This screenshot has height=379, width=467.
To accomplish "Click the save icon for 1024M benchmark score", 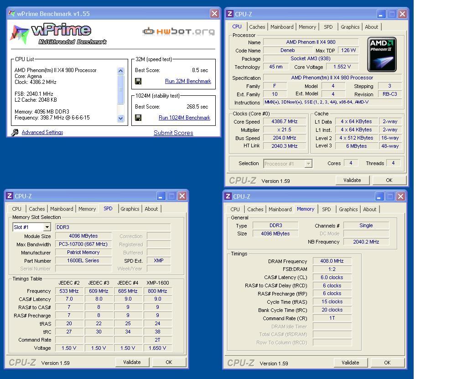I will [x=138, y=118].
